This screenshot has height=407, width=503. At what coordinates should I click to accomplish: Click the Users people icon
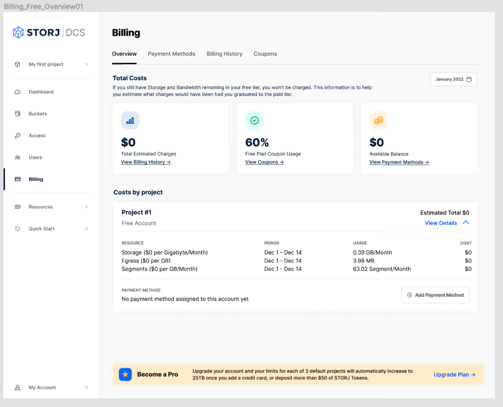[x=18, y=157]
